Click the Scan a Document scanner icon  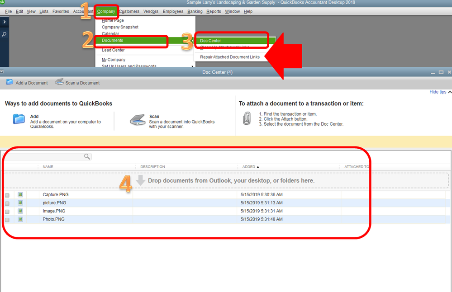[59, 82]
